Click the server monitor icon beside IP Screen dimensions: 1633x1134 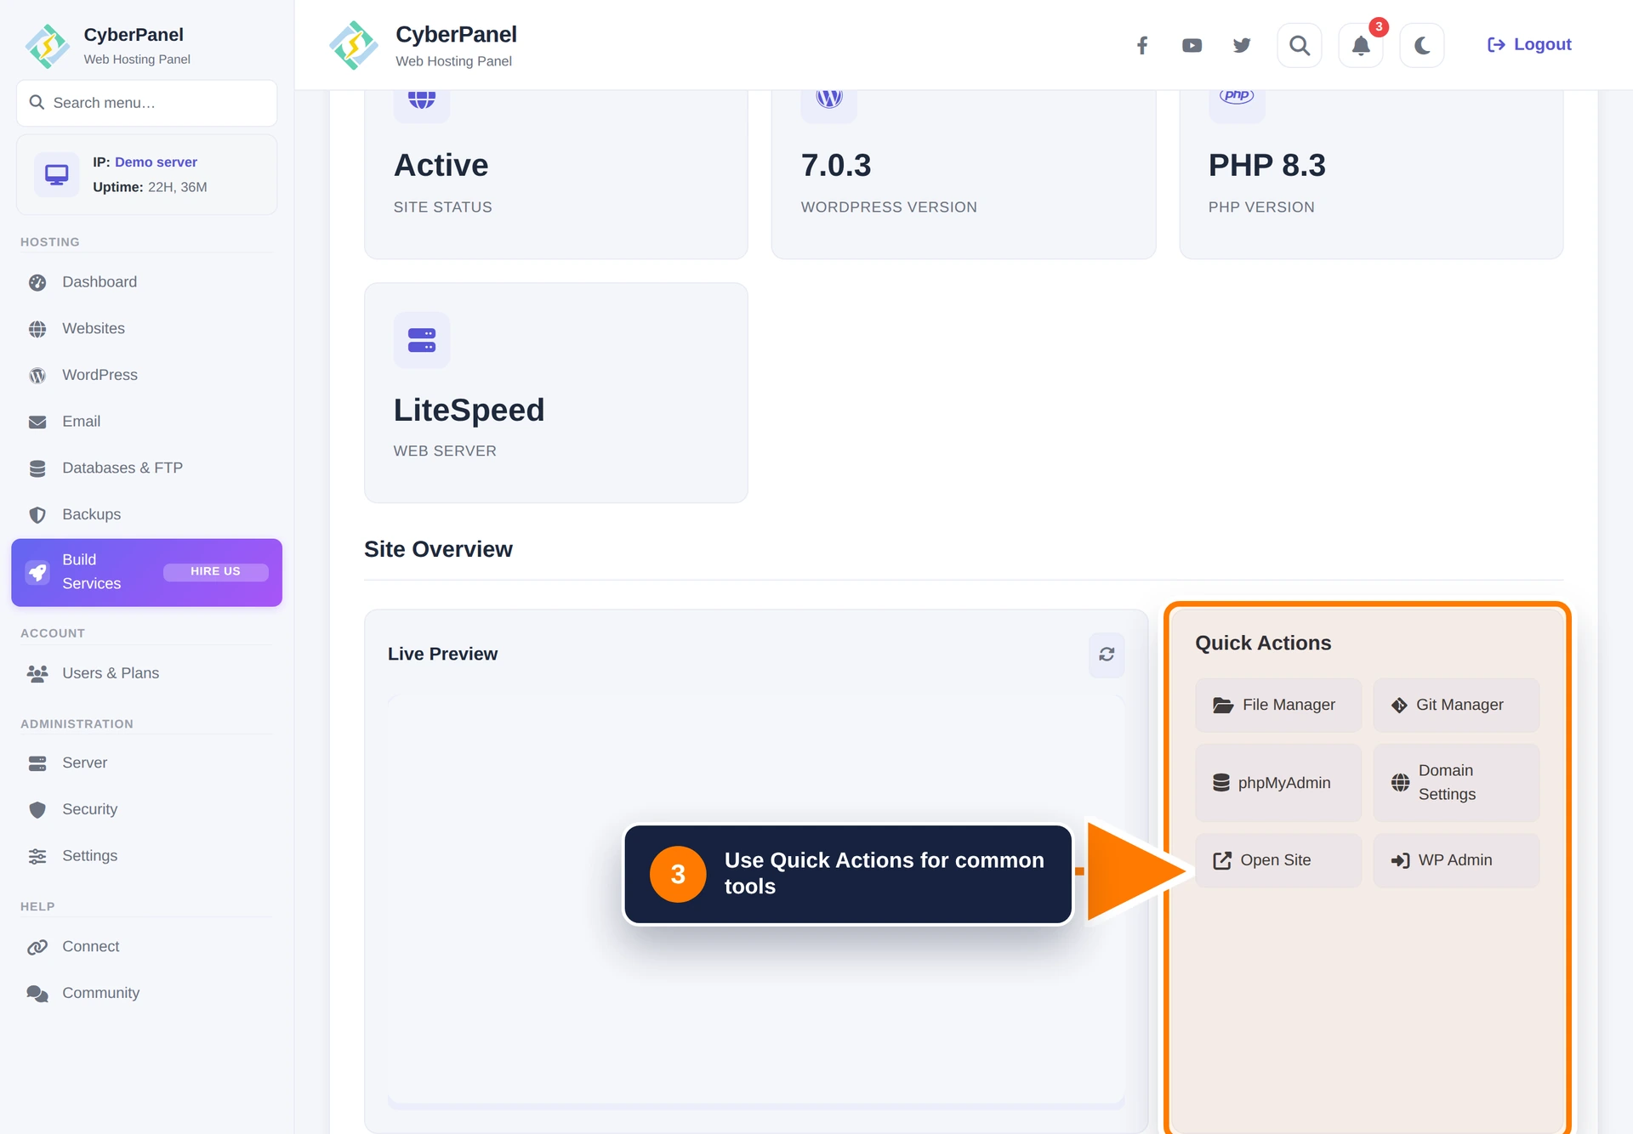(x=57, y=174)
